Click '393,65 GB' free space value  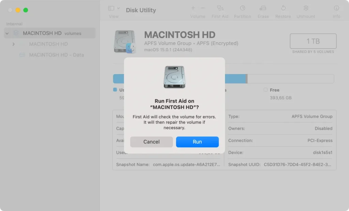point(281,98)
